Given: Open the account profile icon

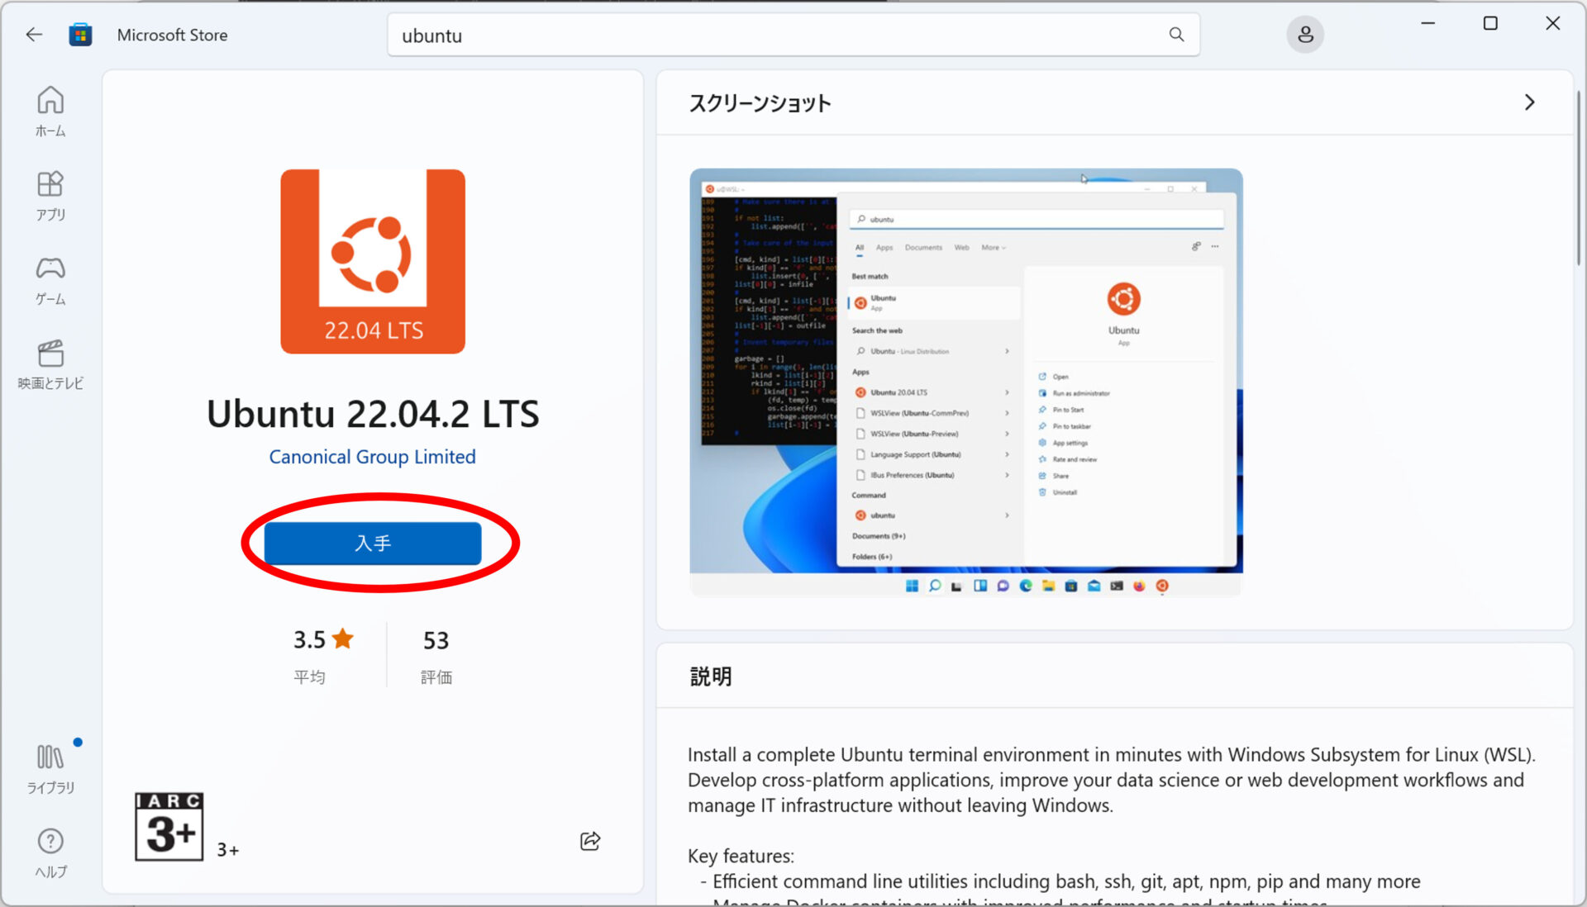Looking at the screenshot, I should (x=1304, y=34).
